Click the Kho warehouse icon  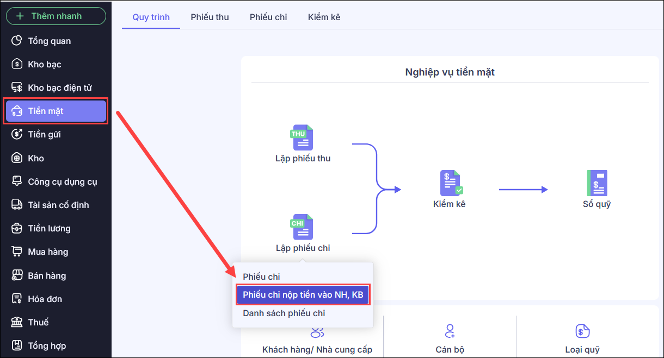[x=17, y=158]
